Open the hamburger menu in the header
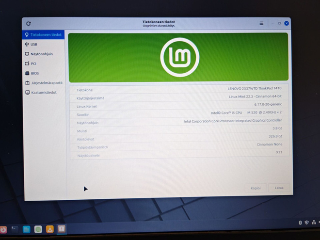 click(x=261, y=23)
